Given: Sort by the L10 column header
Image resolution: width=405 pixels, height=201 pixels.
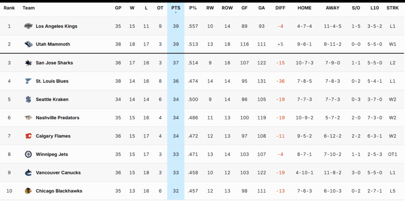Looking at the screenshot, I should point(374,8).
